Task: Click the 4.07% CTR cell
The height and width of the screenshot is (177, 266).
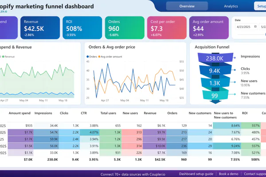Action: (x=90, y=132)
